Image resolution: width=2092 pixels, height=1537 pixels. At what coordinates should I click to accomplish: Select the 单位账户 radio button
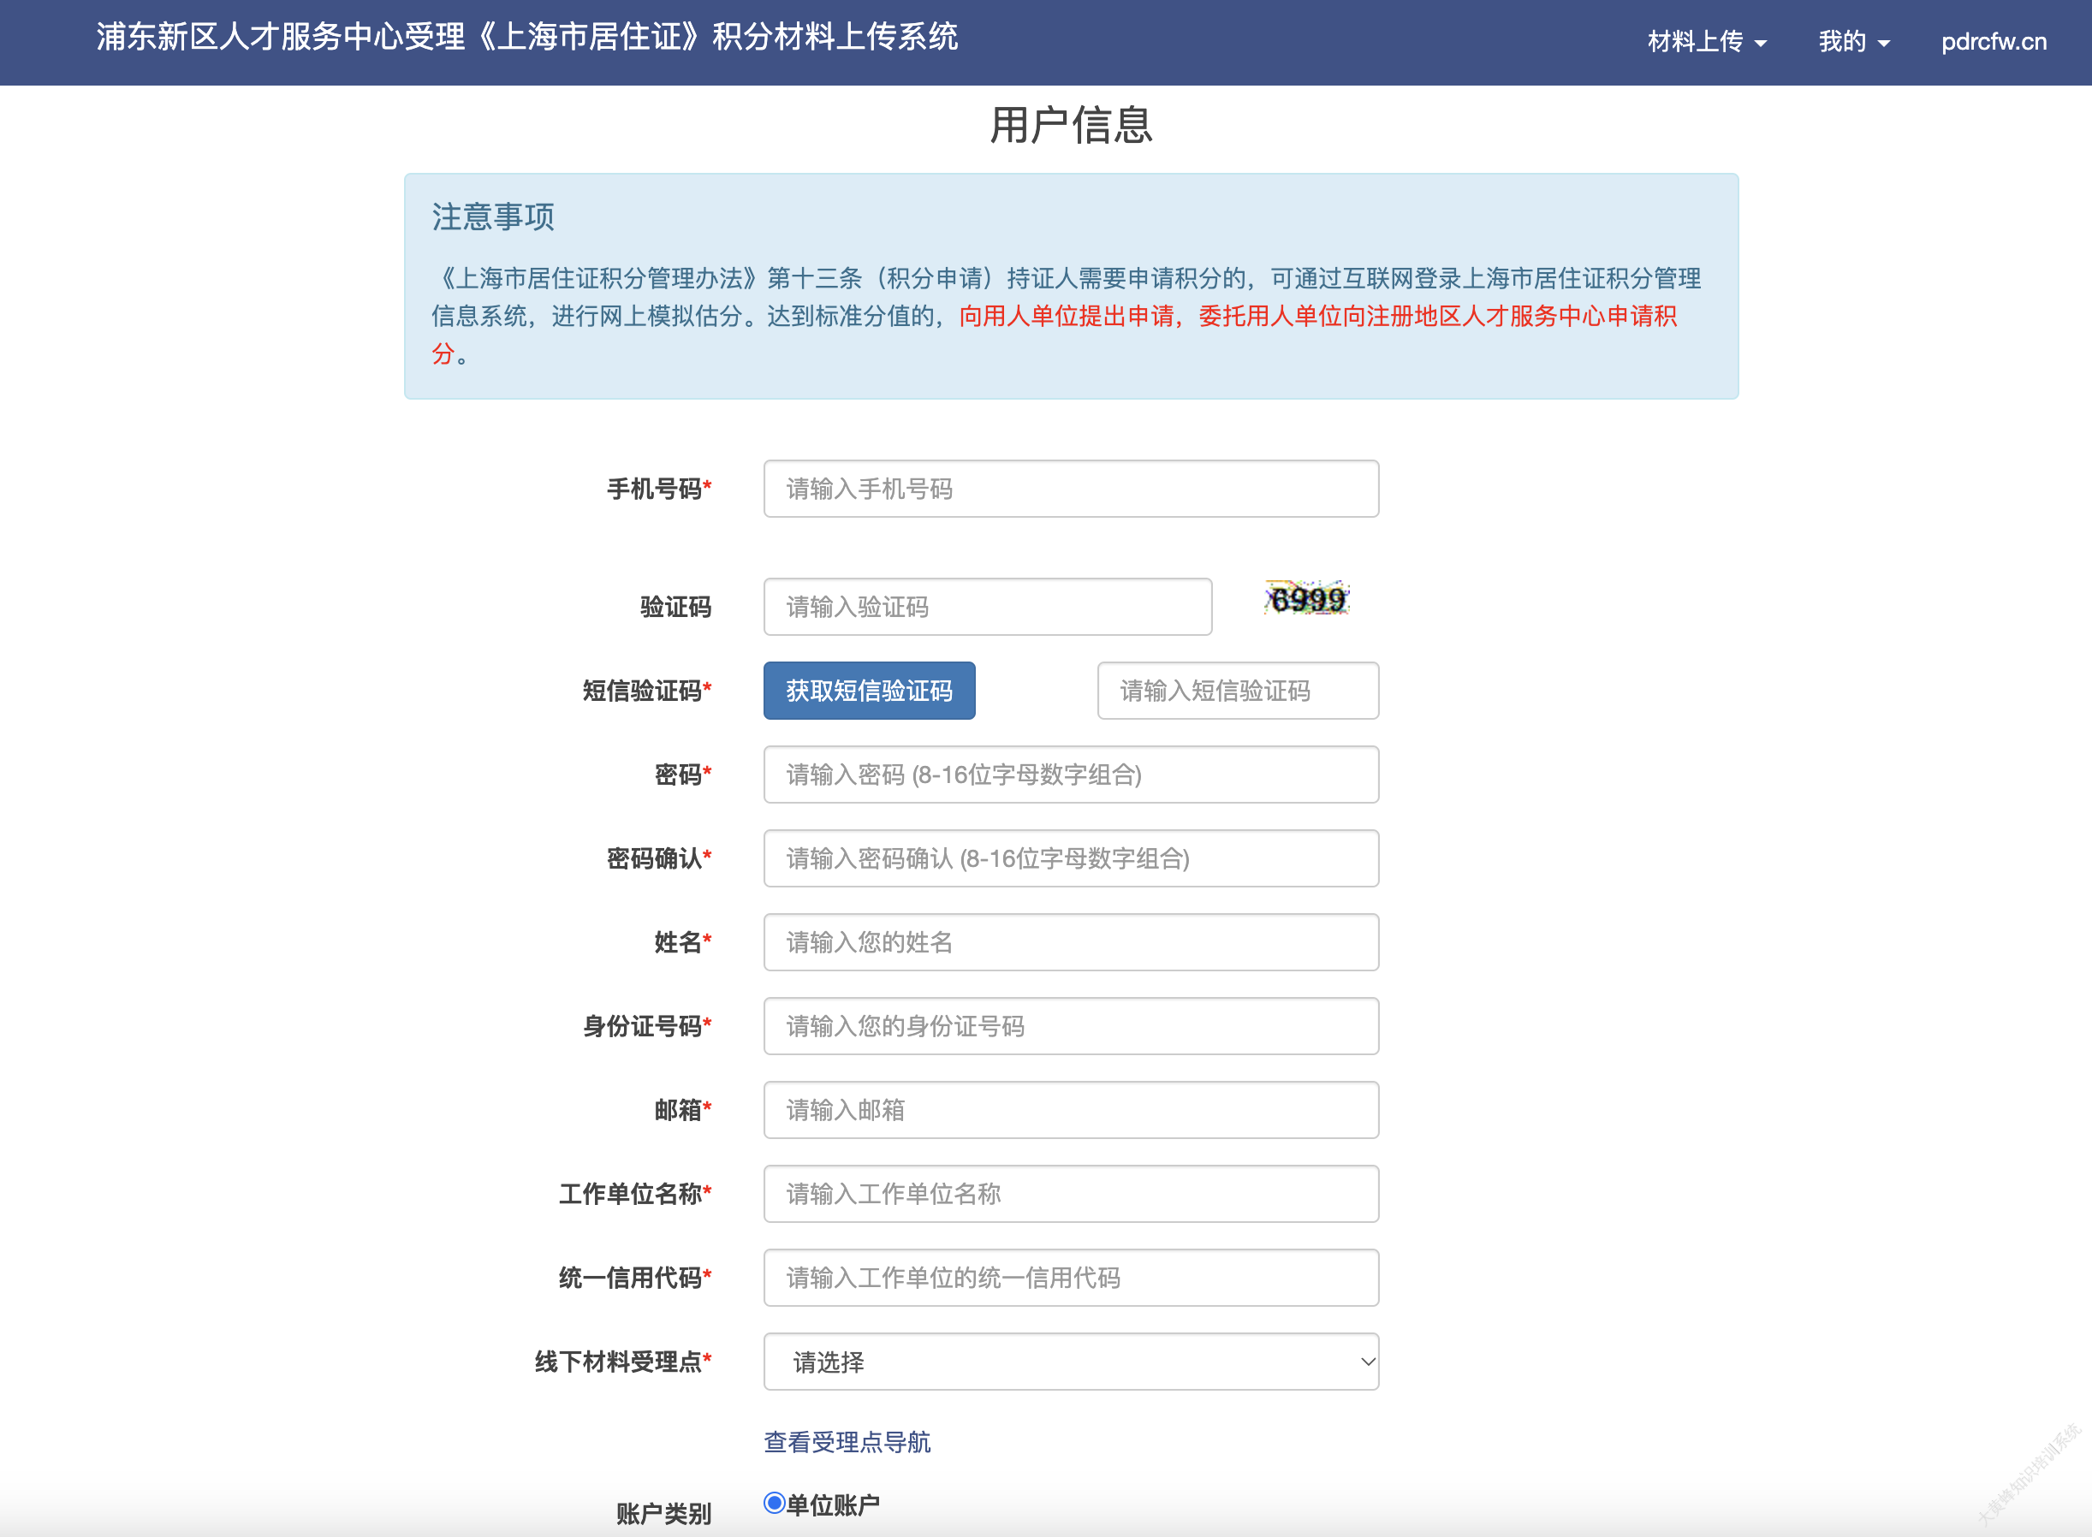[775, 1503]
